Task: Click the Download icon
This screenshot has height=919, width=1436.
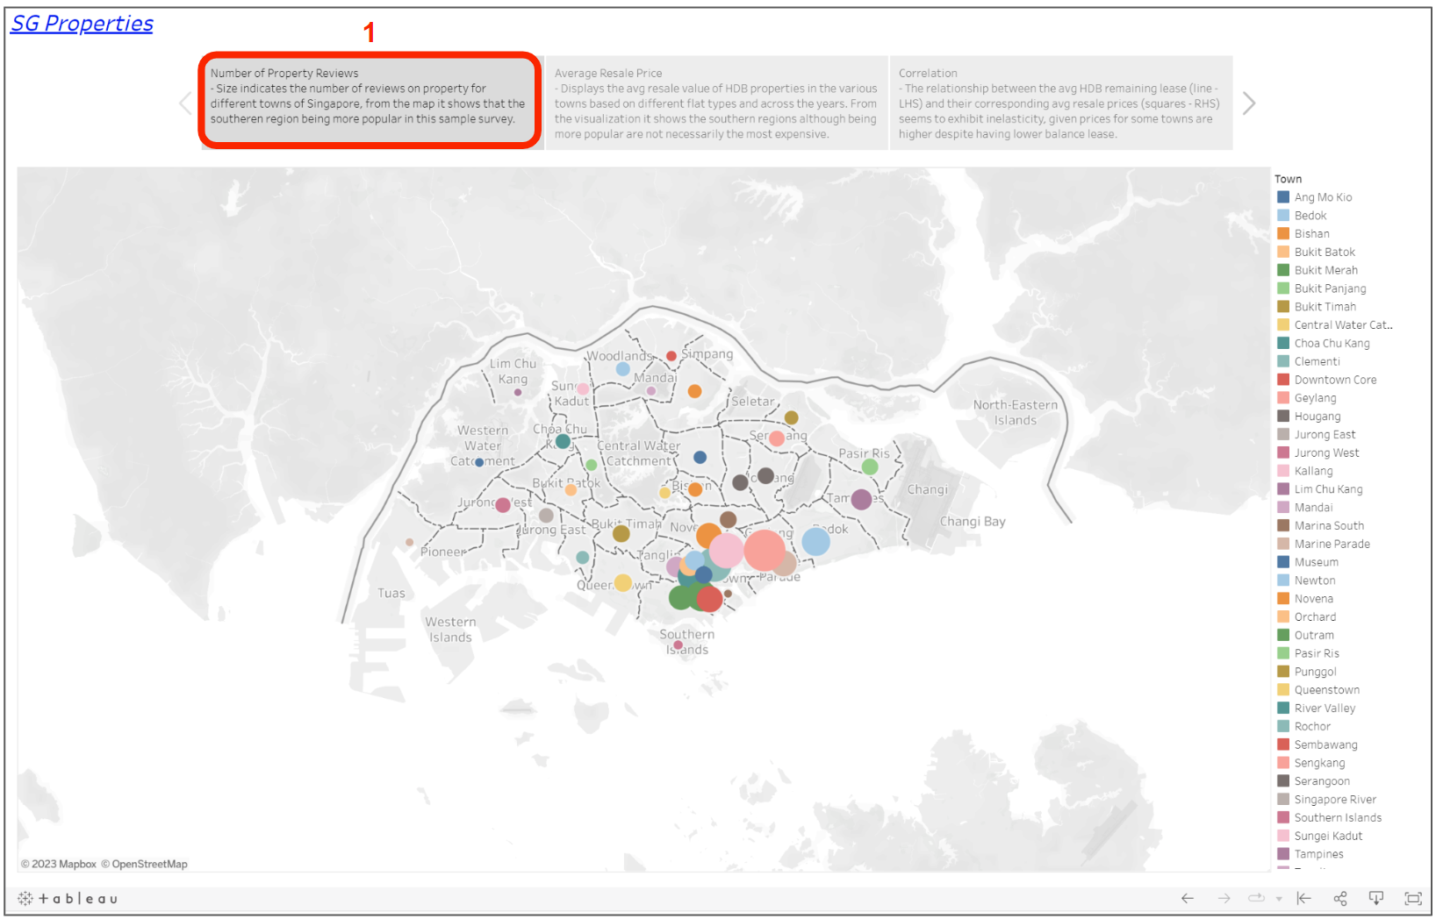Action: pos(1376,898)
